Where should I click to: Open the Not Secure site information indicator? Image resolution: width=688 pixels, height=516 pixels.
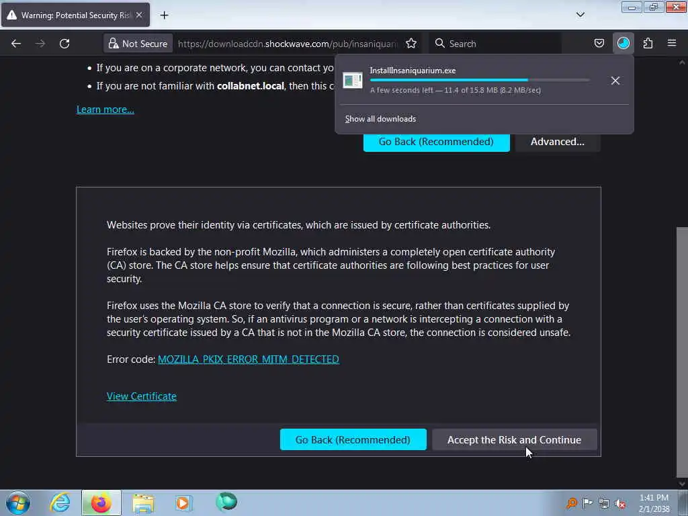[x=138, y=44]
